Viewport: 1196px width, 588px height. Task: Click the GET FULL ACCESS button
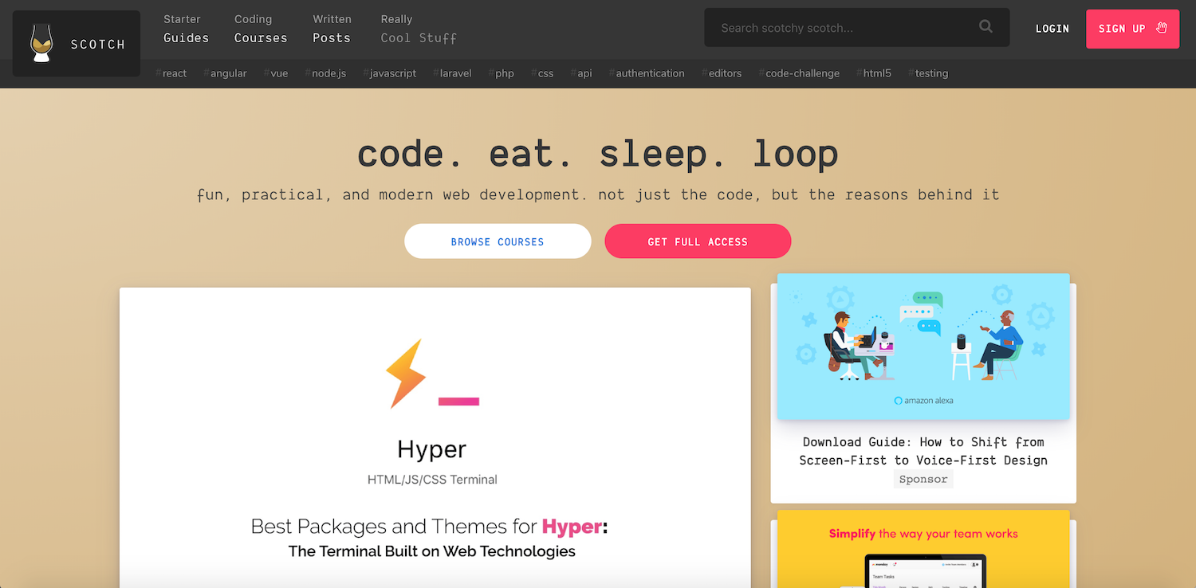[x=698, y=241]
